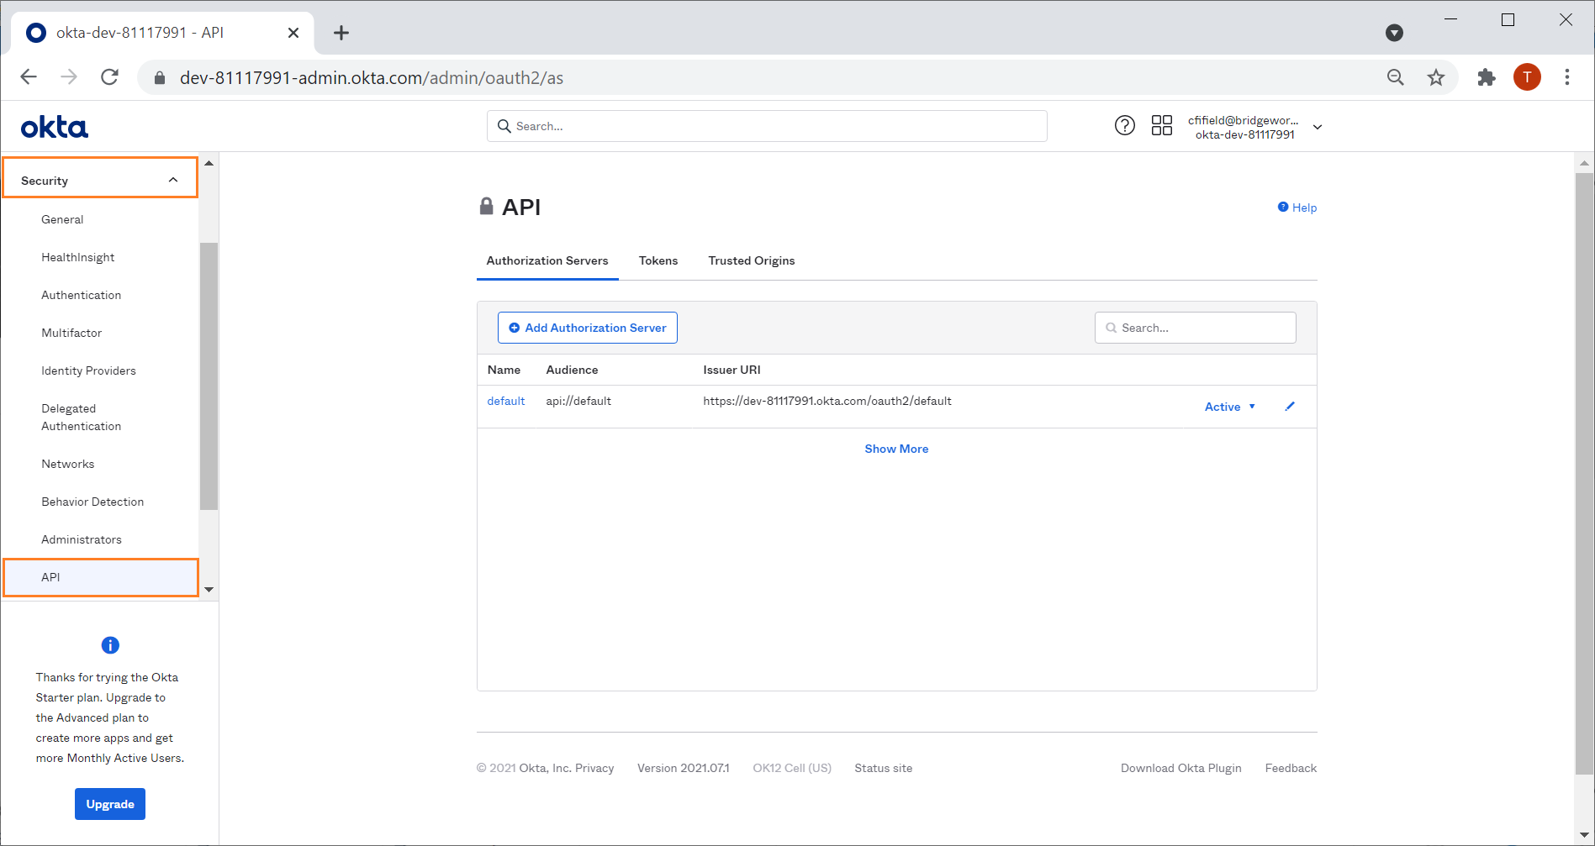Switch to the Trusted Origins tab

pos(752,260)
